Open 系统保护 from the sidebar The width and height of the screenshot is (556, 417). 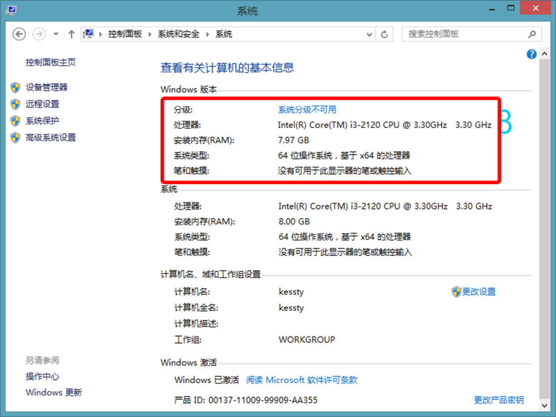tap(42, 121)
